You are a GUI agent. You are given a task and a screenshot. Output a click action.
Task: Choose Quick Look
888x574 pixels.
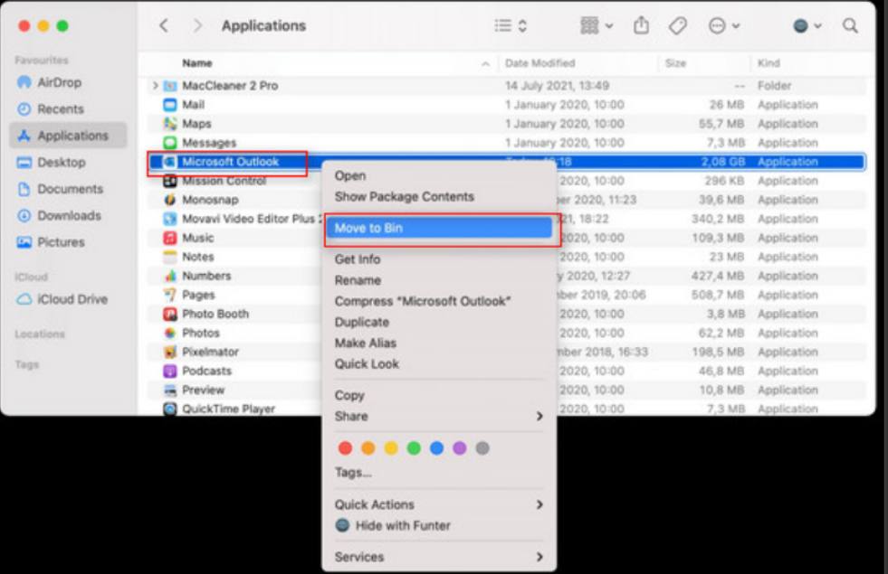[439, 364]
